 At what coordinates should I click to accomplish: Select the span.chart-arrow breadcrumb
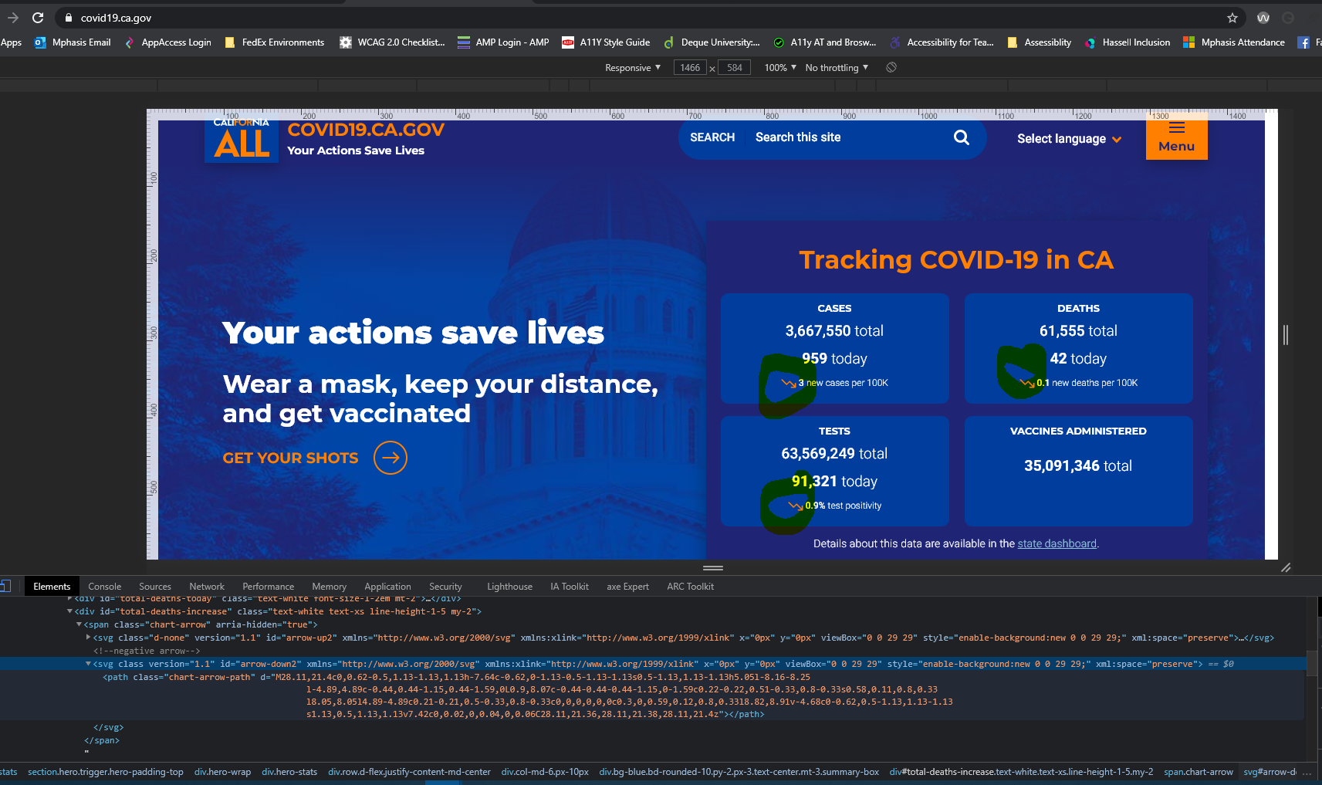pyautogui.click(x=1199, y=772)
